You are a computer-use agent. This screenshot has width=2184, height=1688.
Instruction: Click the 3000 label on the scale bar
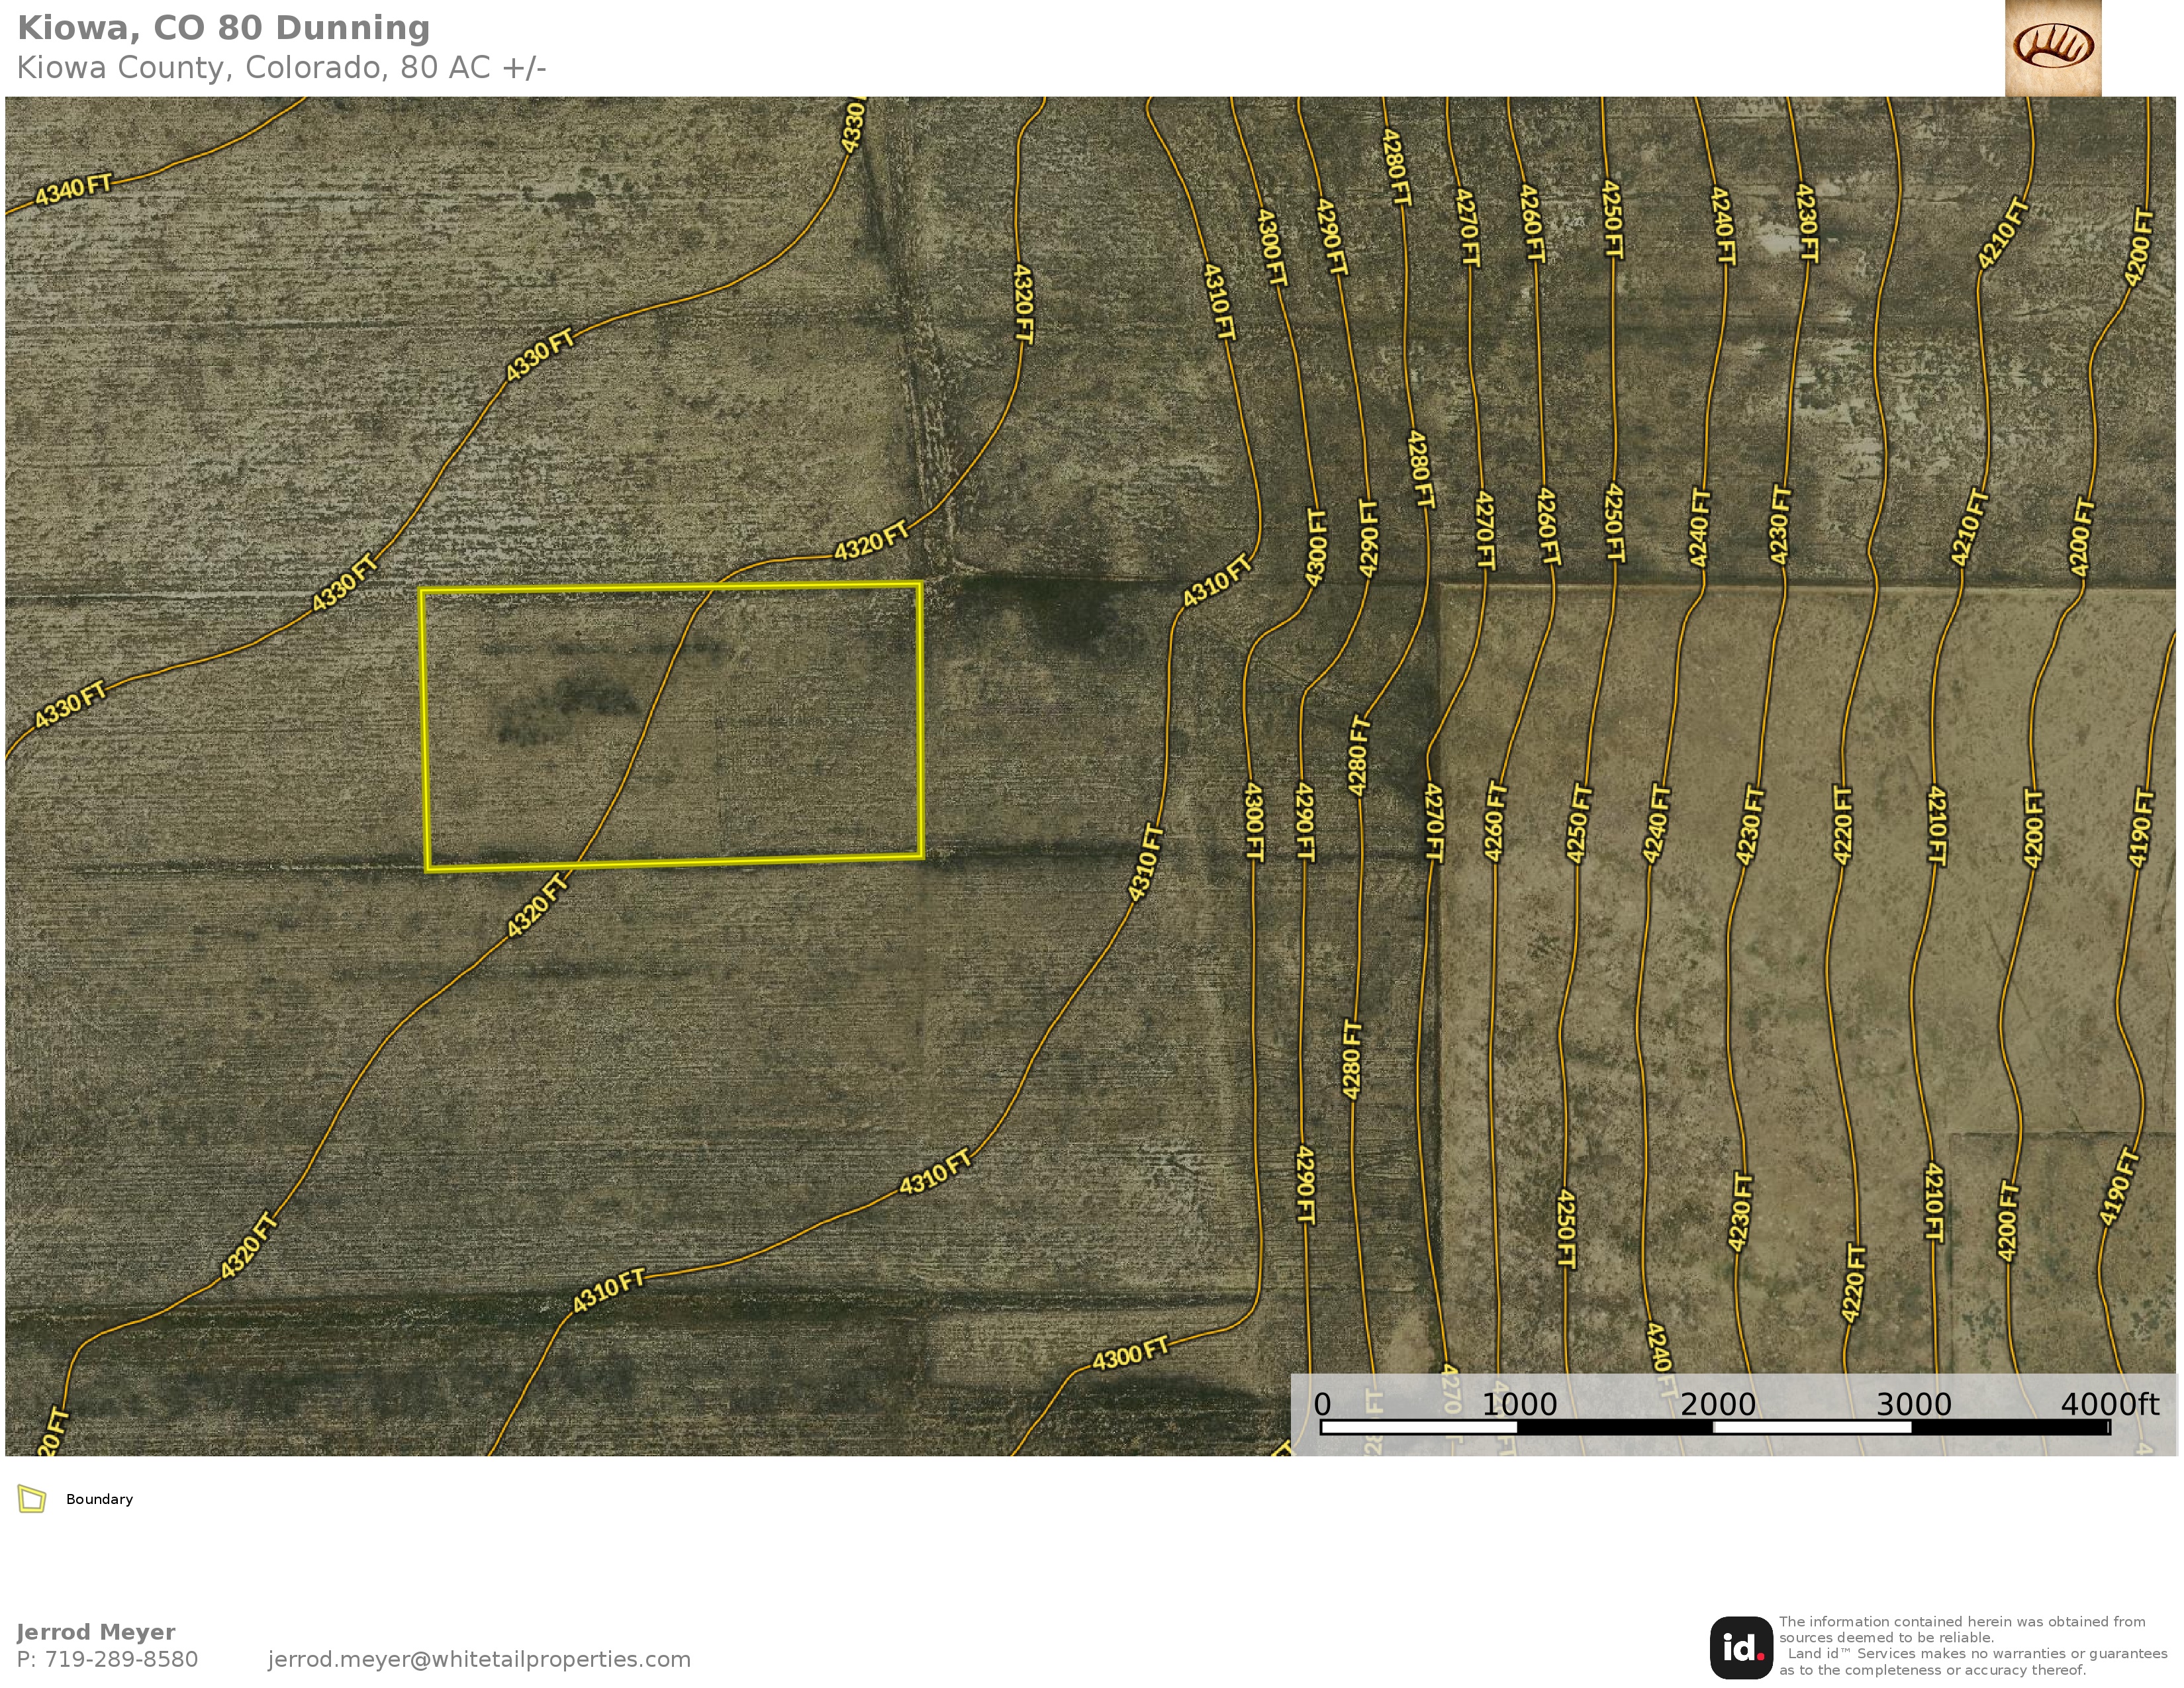[x=1913, y=1404]
